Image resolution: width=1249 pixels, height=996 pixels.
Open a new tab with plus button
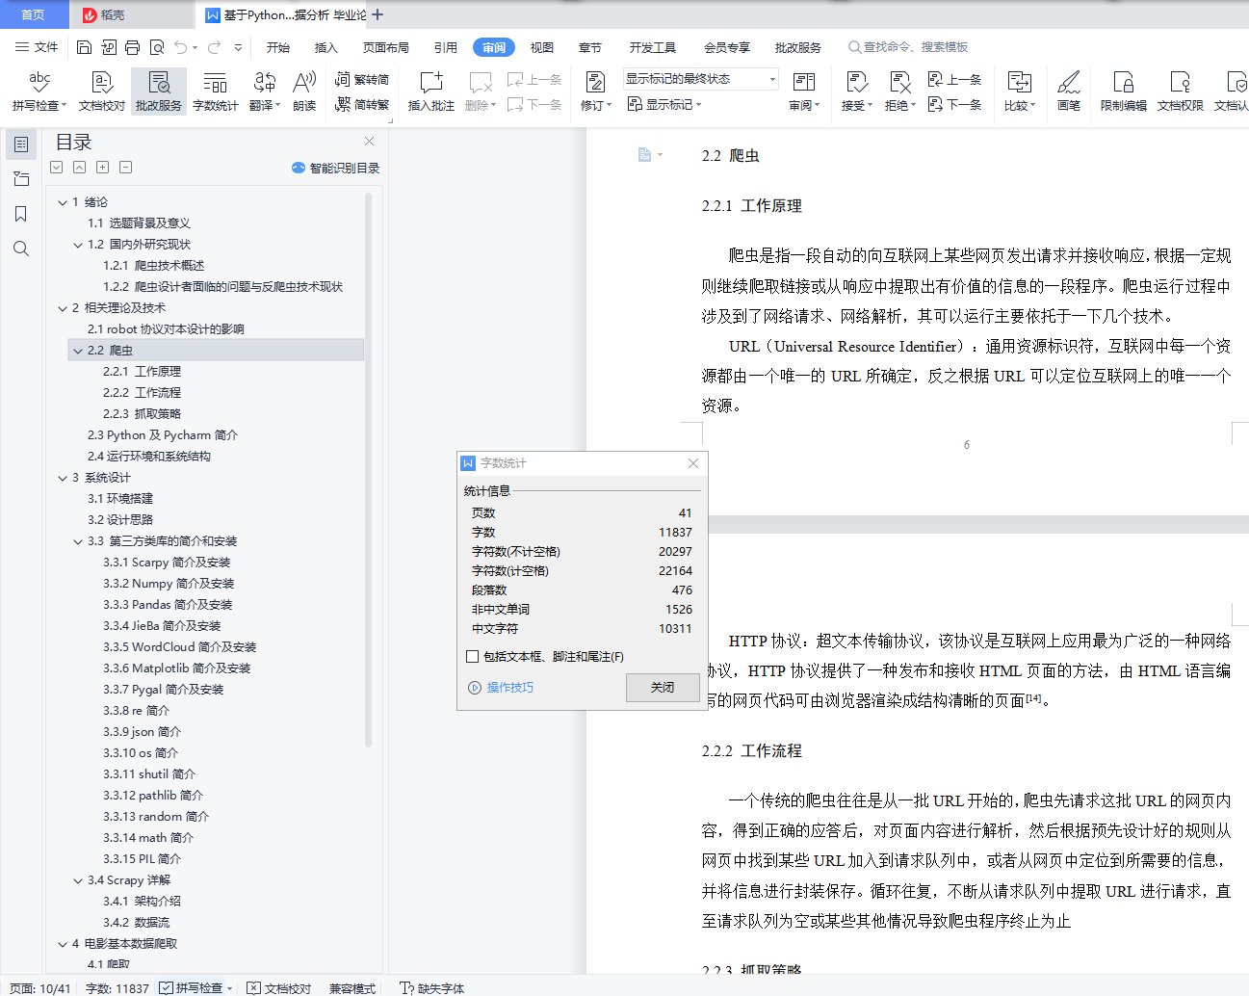pyautogui.click(x=377, y=14)
